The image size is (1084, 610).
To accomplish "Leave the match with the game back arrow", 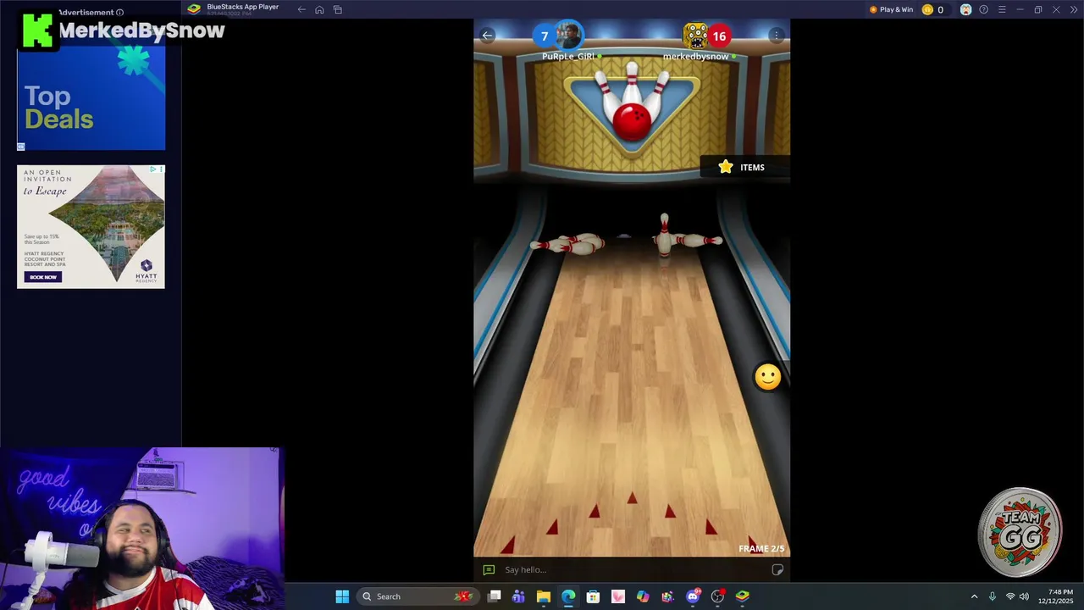I will pos(486,36).
